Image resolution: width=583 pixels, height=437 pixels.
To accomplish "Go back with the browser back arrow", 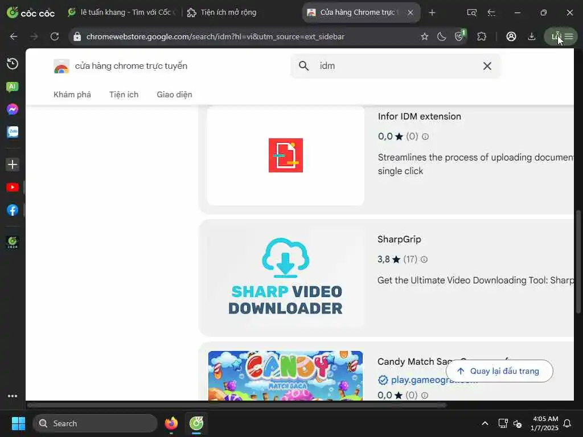I will coord(14,36).
